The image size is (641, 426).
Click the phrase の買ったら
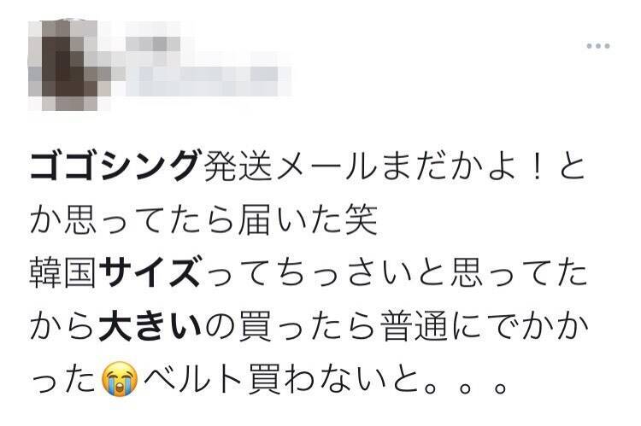(x=290, y=328)
